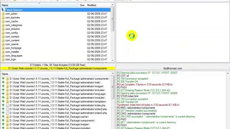Viewport: 230px width, 129px height.
Task: Select com_languages folder name
Action: tap(14, 56)
